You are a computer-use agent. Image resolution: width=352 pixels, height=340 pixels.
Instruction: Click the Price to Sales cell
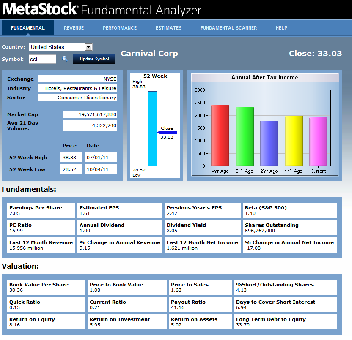coord(200,287)
